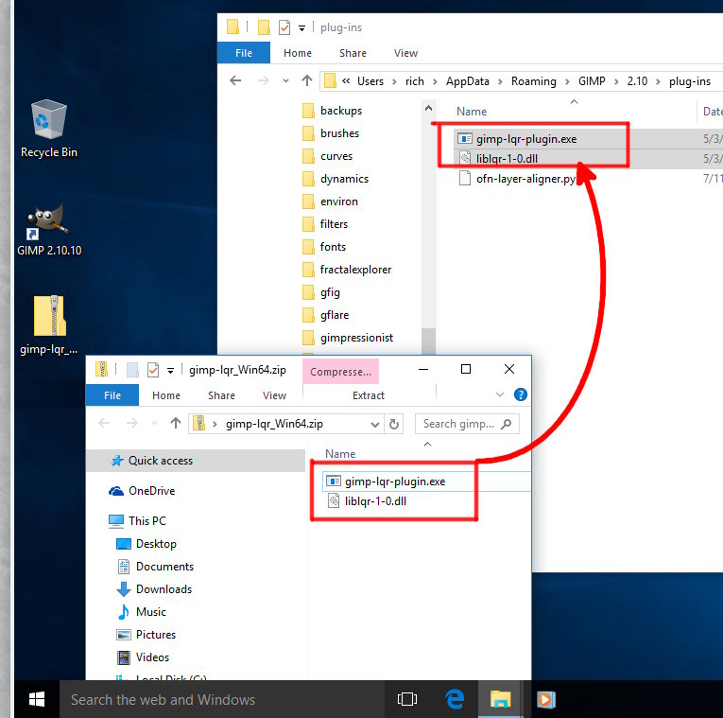Click Search the web and Windows box
The width and height of the screenshot is (723, 718).
click(x=222, y=699)
